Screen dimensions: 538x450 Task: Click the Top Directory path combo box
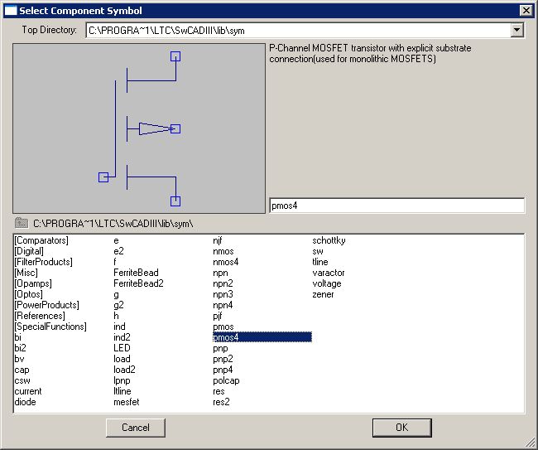[x=298, y=31]
